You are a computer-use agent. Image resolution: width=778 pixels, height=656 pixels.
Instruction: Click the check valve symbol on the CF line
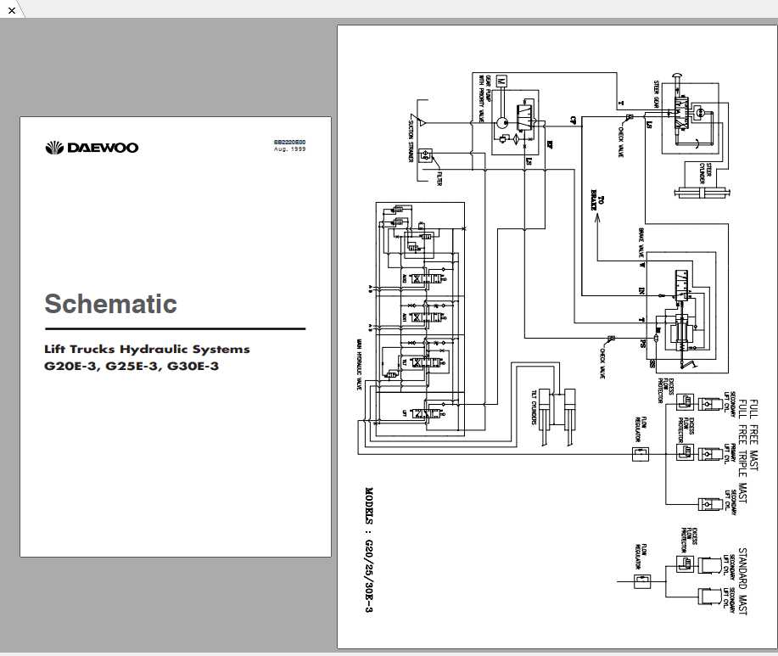(630, 118)
